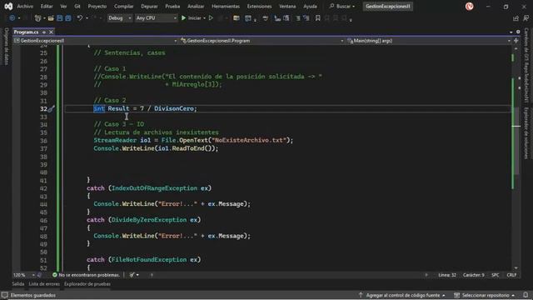Click the quick actions screwdriver icon on line 32
The height and width of the screenshot is (300, 533).
click(51, 109)
